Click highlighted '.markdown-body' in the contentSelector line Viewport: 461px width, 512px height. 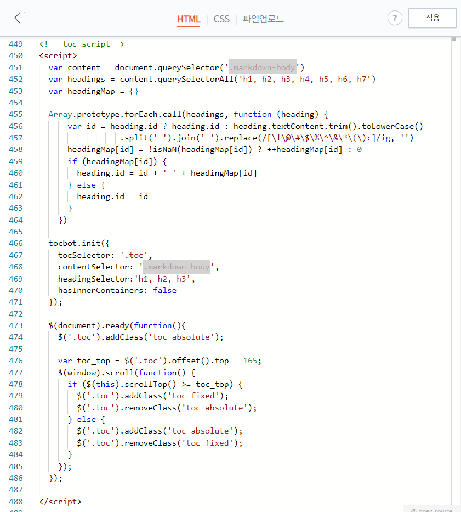point(177,267)
